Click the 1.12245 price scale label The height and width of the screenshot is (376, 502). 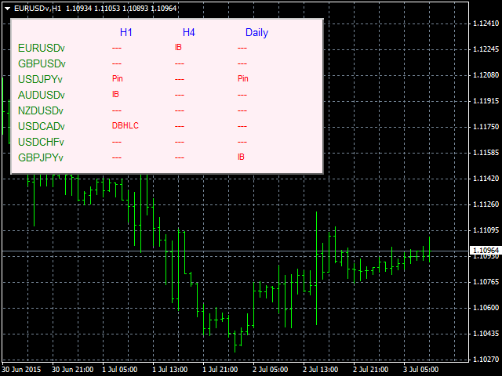[486, 49]
